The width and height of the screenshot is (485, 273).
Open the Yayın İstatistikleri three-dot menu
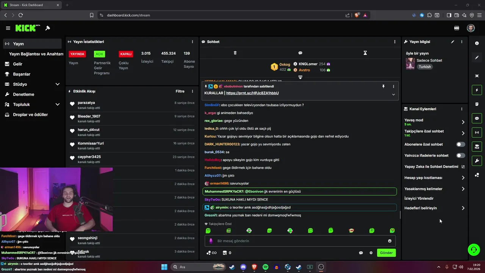(x=192, y=42)
